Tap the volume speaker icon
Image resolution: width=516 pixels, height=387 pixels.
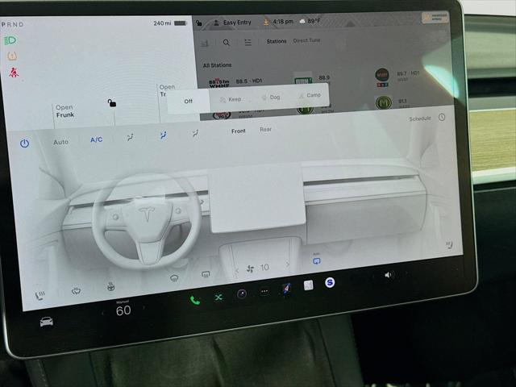point(389,275)
